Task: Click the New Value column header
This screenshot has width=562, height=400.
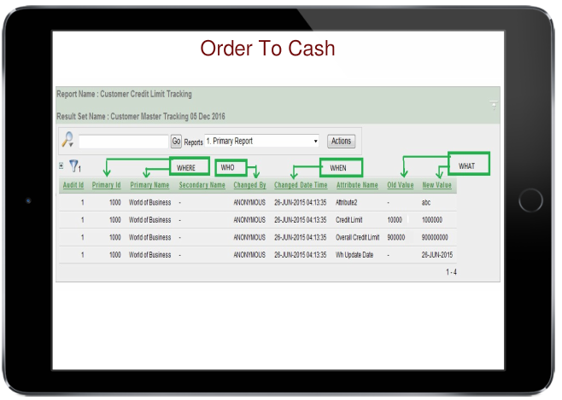Action: coord(436,185)
